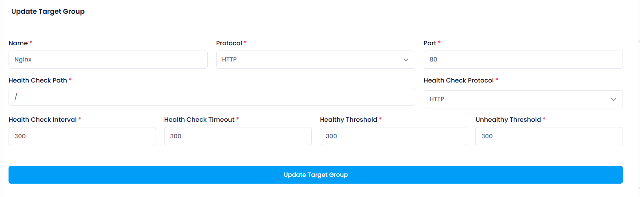The height and width of the screenshot is (197, 640).
Task: Focus the Name field containing Nginx
Action: (108, 59)
